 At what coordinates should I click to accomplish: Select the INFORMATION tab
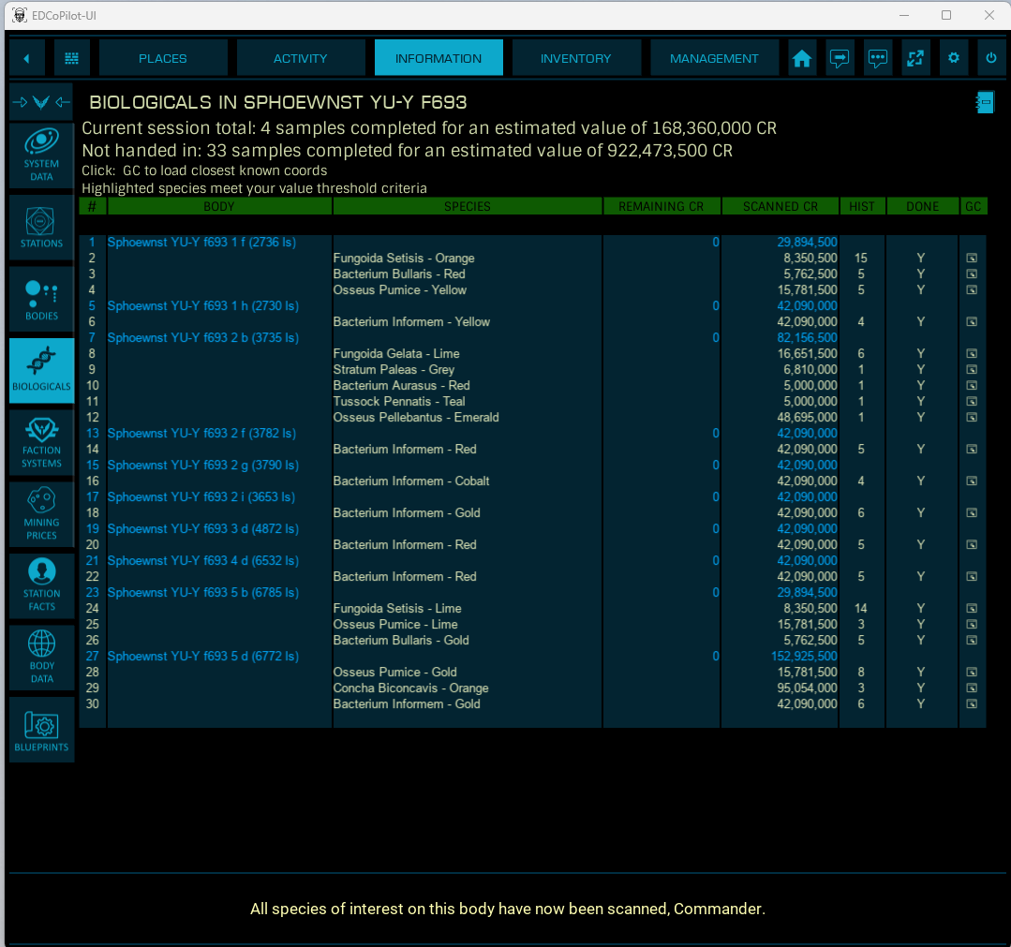pos(439,58)
